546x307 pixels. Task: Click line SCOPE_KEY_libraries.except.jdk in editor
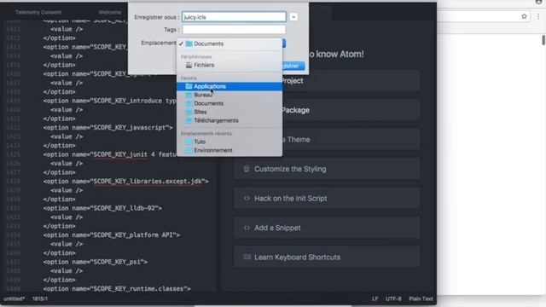(x=126, y=182)
